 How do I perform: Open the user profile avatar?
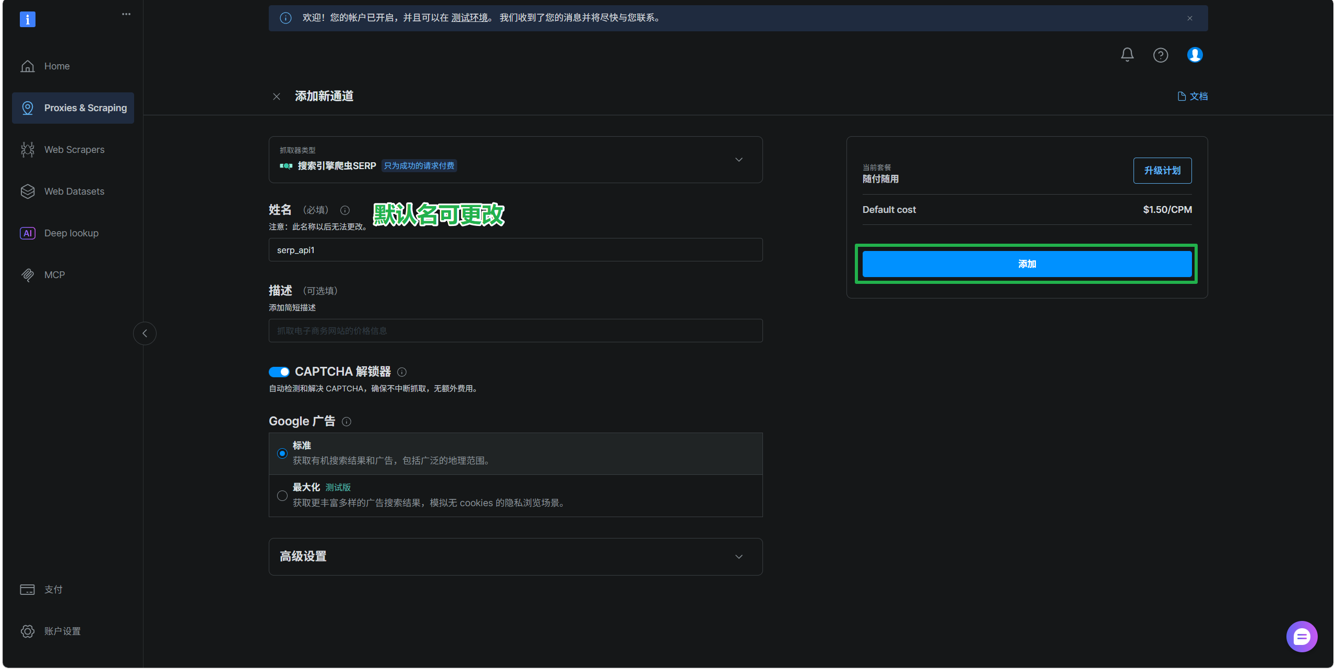click(1195, 55)
